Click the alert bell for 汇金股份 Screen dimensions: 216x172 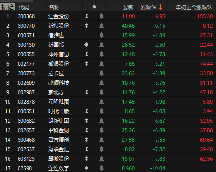click(101, 16)
